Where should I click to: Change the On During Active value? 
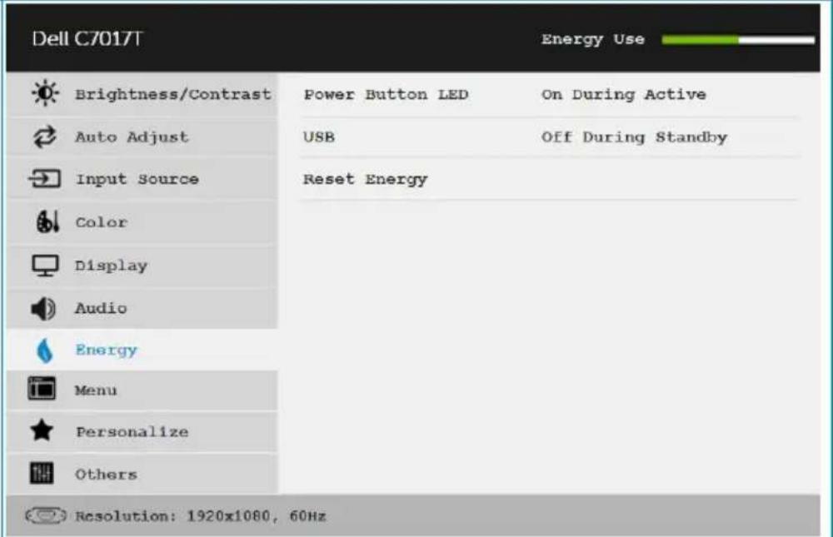point(624,95)
